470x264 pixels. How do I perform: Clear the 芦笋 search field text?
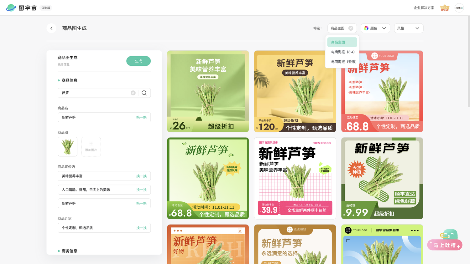coord(133,93)
